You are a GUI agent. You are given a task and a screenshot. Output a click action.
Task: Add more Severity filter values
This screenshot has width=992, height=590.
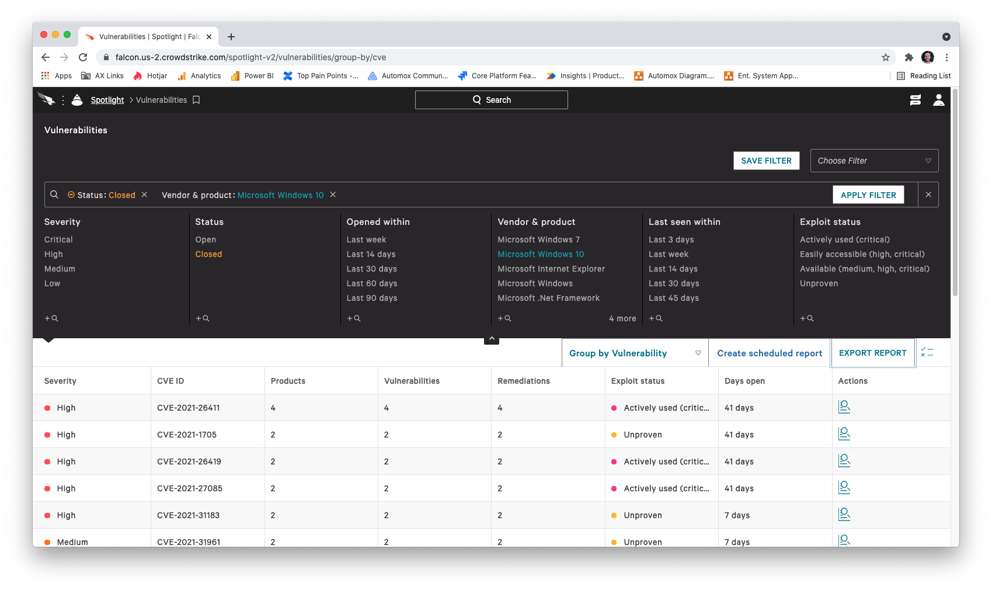tap(51, 318)
